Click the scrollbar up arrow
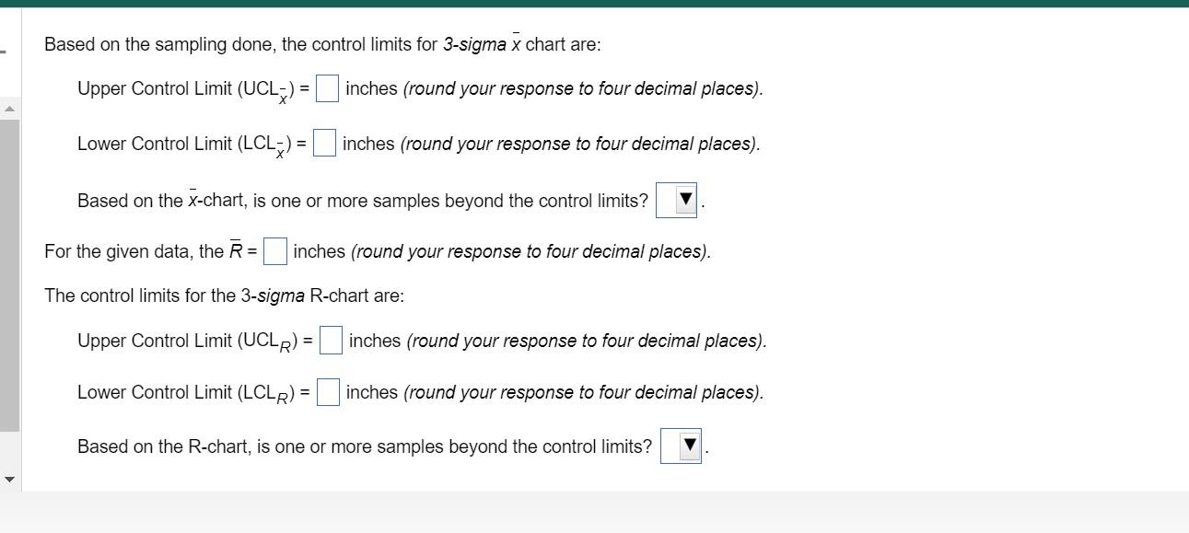The height and width of the screenshot is (533, 1189). click(10, 109)
